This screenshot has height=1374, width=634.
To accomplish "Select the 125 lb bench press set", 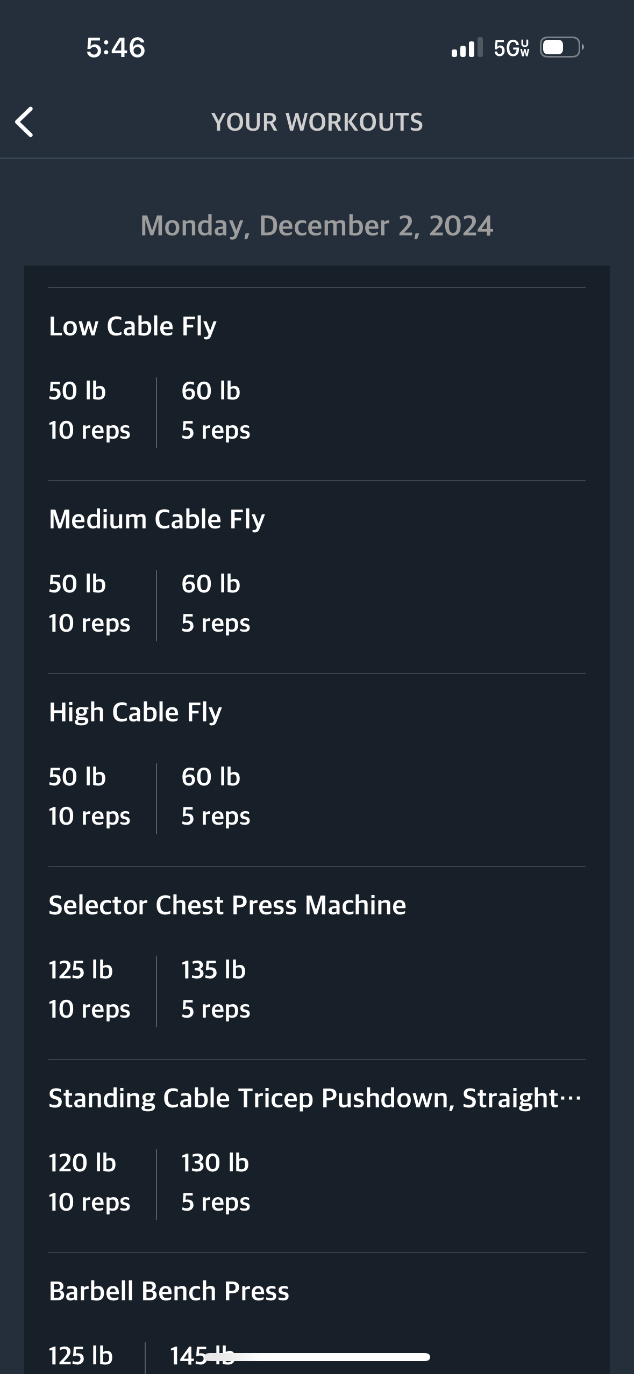I will coord(81,1356).
